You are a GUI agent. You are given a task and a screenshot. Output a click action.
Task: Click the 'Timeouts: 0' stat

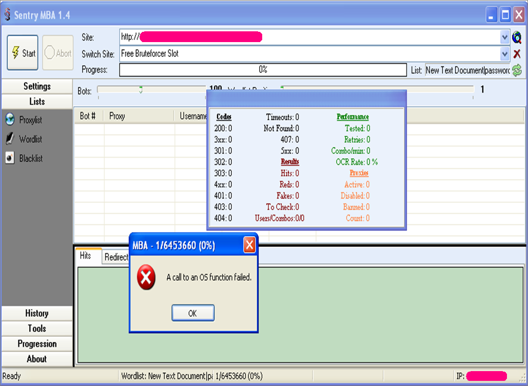tap(282, 117)
